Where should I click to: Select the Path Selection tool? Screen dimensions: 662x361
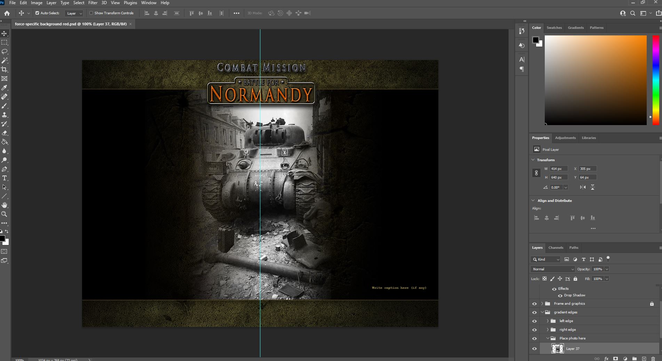5,187
